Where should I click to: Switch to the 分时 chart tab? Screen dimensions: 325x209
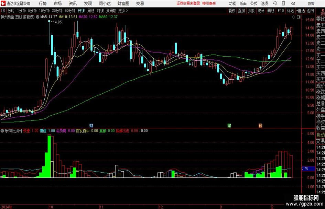pyautogui.click(x=11, y=11)
